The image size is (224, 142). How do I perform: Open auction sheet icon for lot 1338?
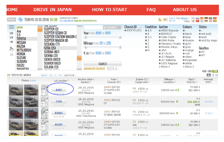point(44,102)
